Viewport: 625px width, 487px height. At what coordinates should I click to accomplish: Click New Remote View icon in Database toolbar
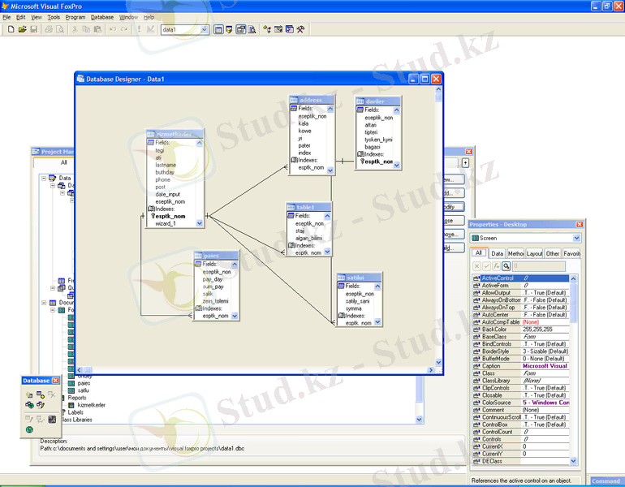(x=28, y=405)
